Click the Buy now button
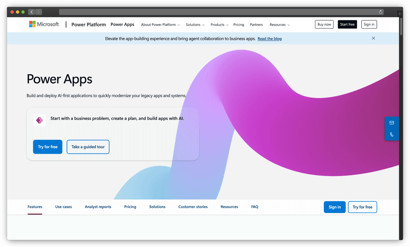Screen dimensions: 410x247 click(324, 24)
